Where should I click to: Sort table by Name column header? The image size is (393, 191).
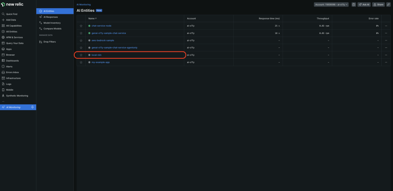click(92, 18)
